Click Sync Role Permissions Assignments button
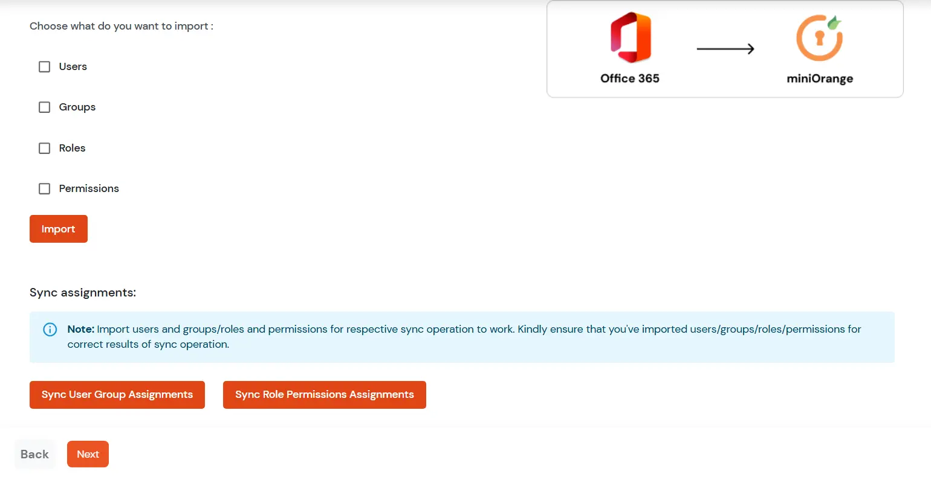 point(325,395)
